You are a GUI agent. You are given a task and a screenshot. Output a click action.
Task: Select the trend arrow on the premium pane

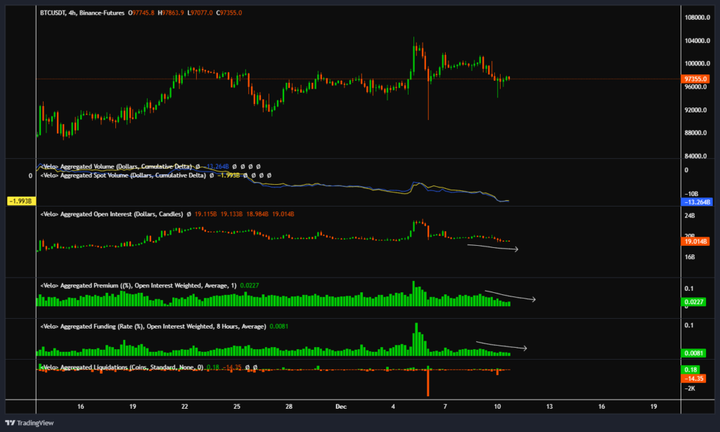pyautogui.click(x=509, y=295)
